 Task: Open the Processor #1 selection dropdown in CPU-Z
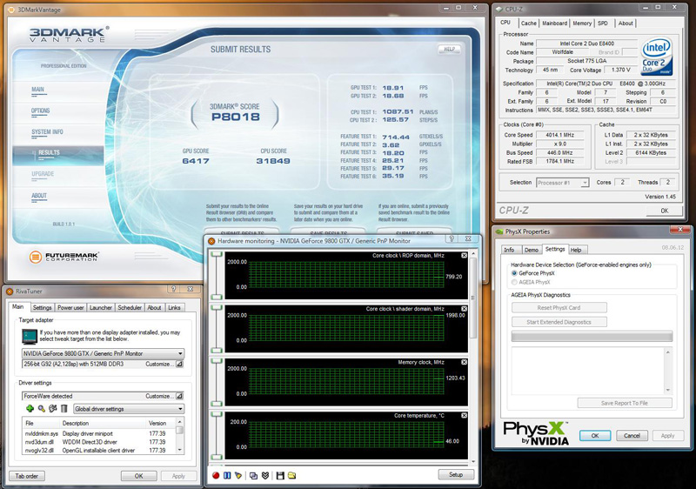(x=585, y=183)
